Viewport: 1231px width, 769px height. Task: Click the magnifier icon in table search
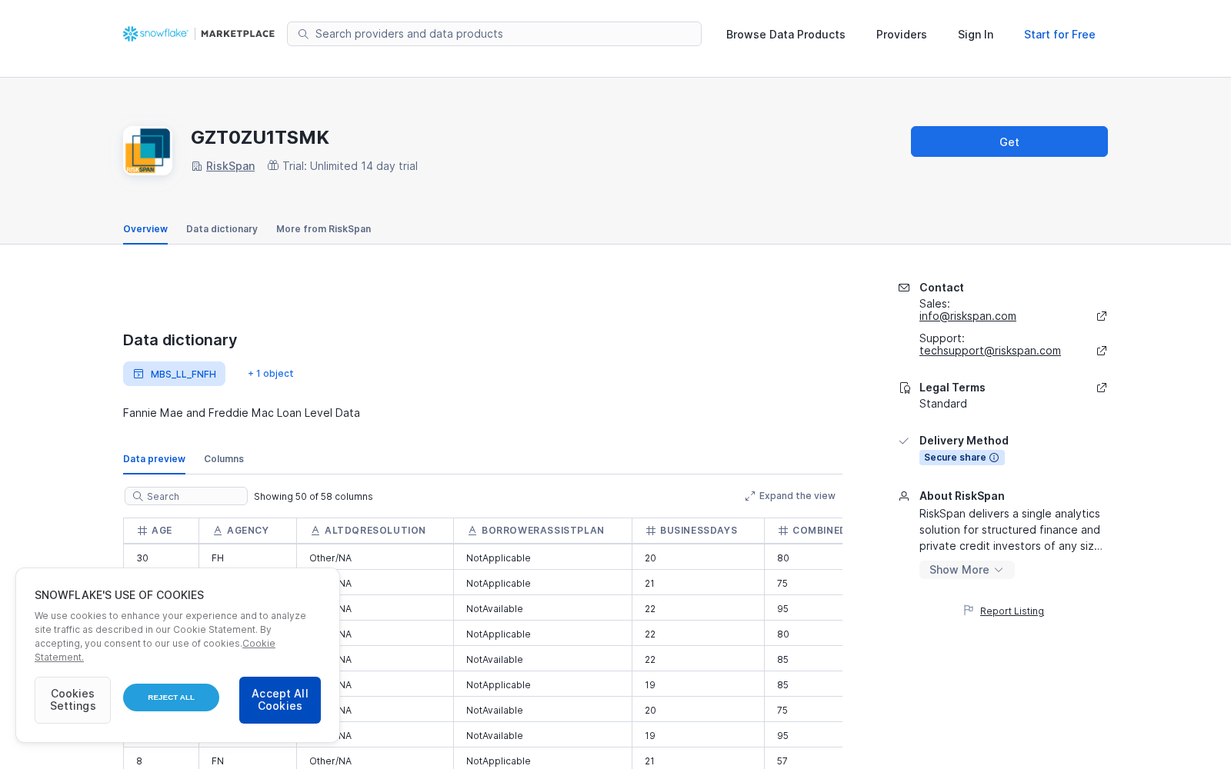(x=138, y=496)
